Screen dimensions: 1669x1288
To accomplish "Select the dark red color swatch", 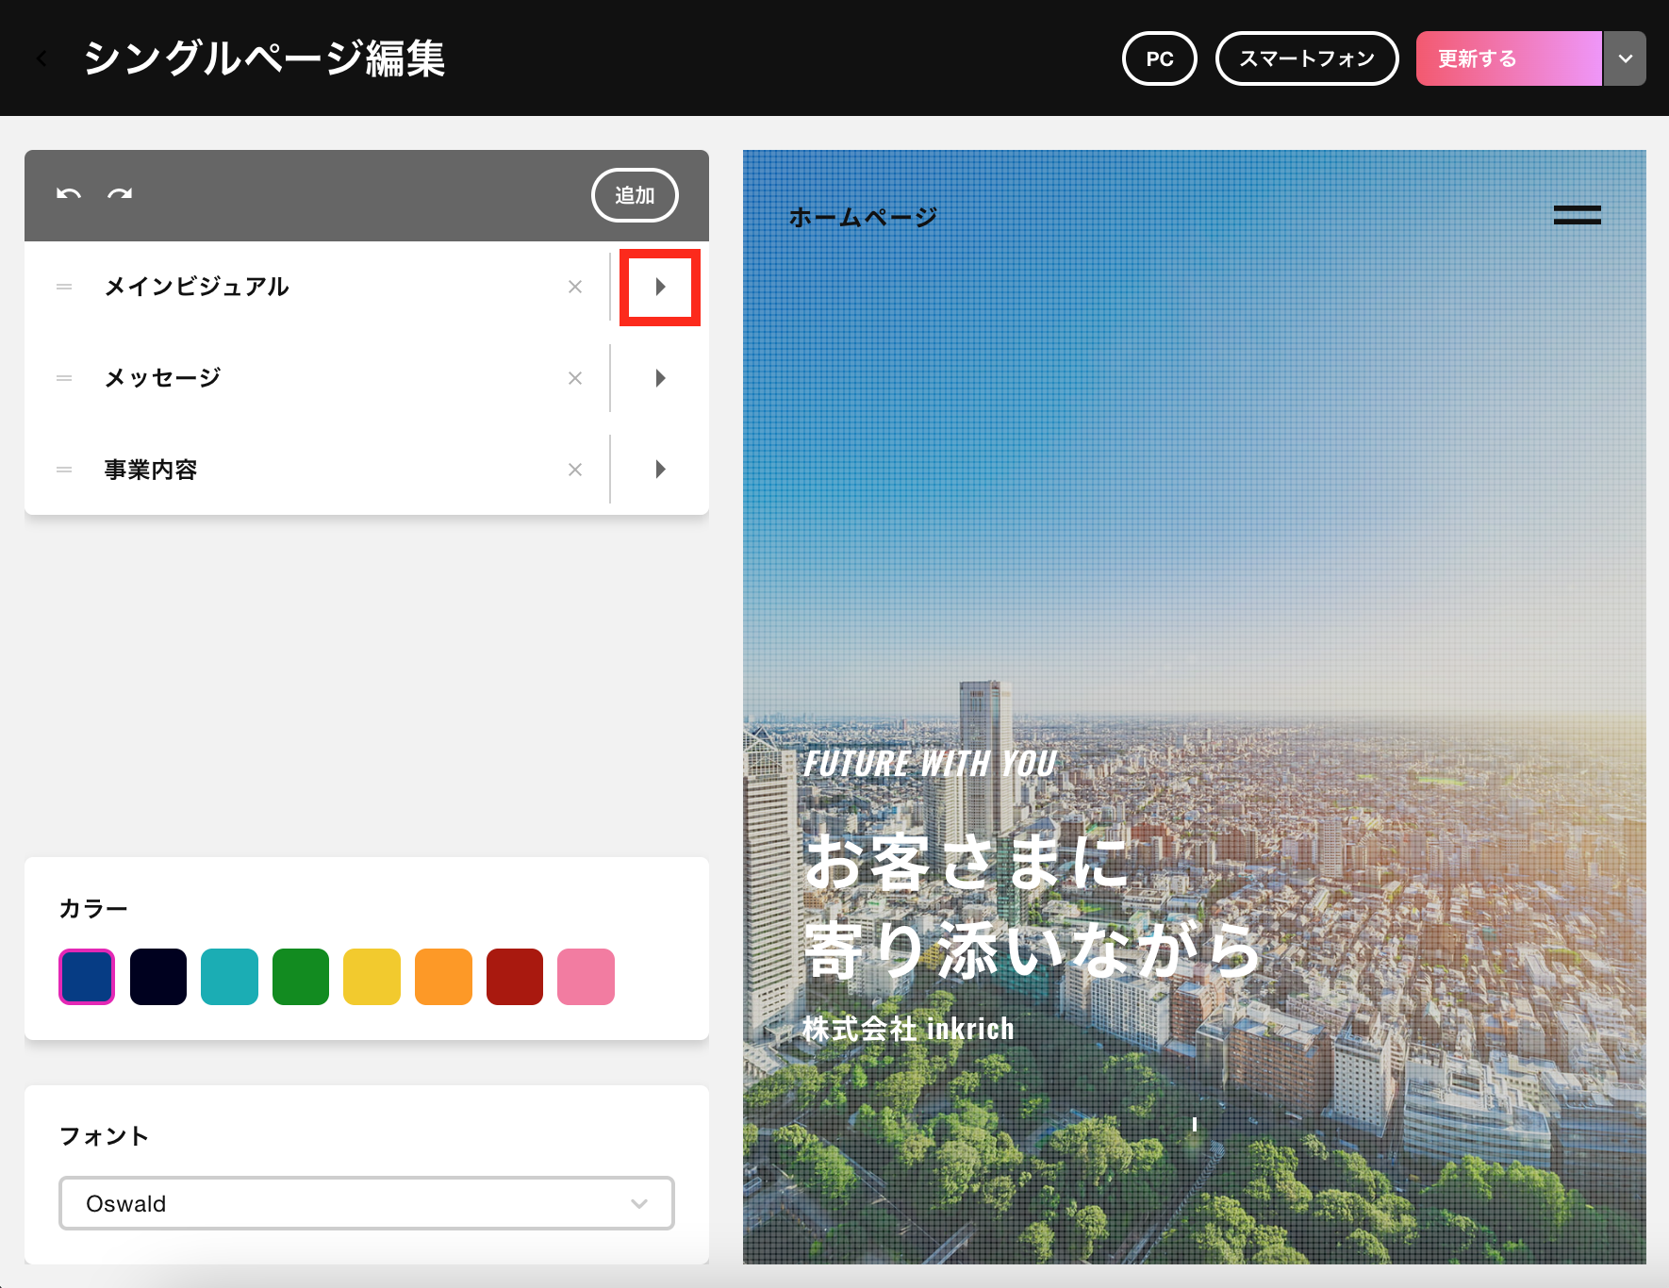I will [515, 977].
